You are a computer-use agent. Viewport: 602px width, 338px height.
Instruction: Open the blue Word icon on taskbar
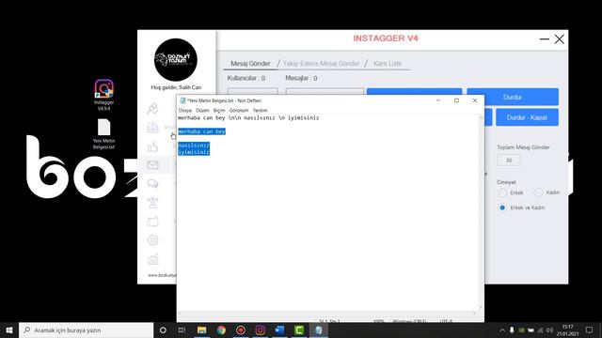coord(279,330)
